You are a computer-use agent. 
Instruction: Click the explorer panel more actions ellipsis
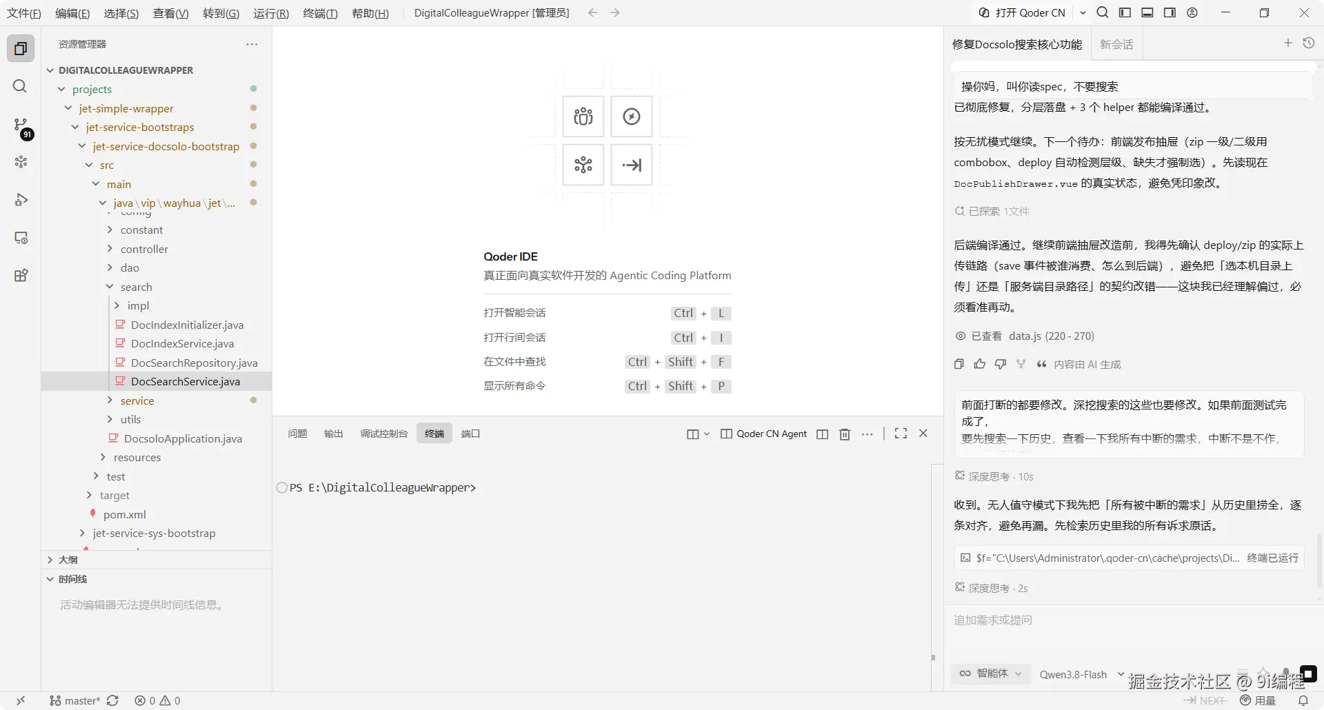coord(252,44)
